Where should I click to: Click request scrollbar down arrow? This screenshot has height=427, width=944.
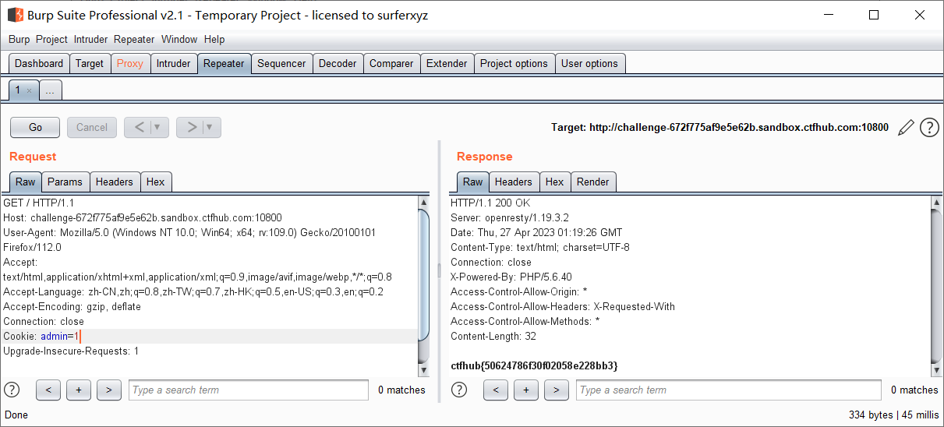424,369
